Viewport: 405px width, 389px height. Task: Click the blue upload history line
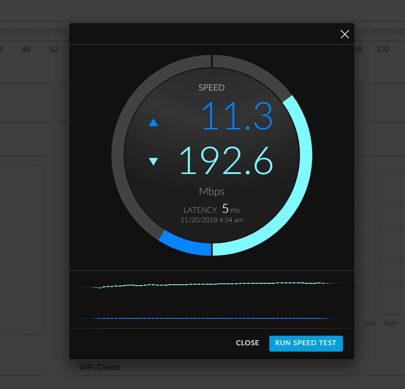click(211, 318)
